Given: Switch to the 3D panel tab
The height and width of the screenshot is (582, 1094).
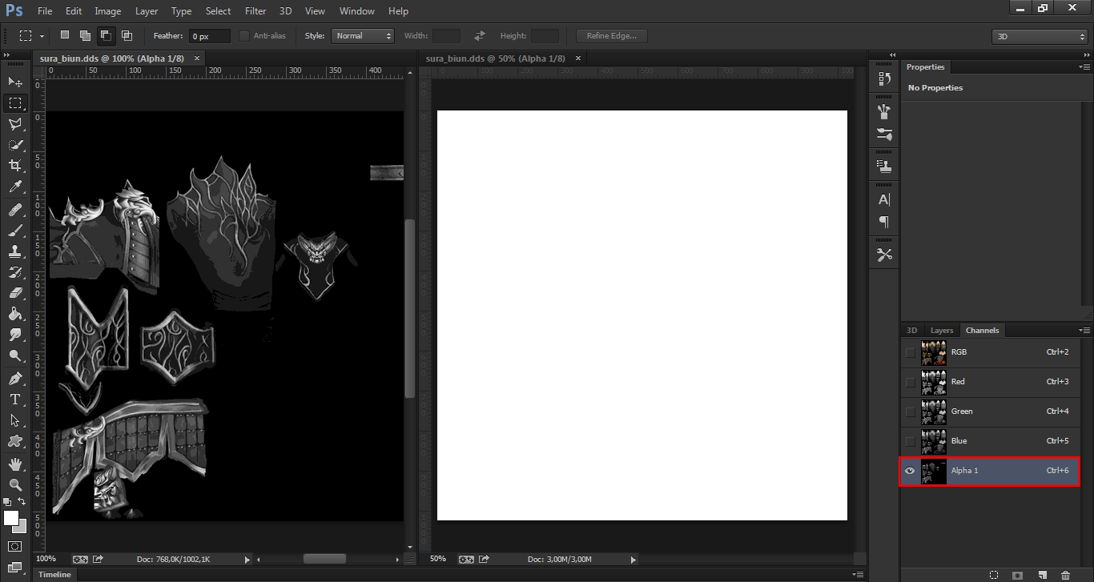Looking at the screenshot, I should click(x=911, y=331).
